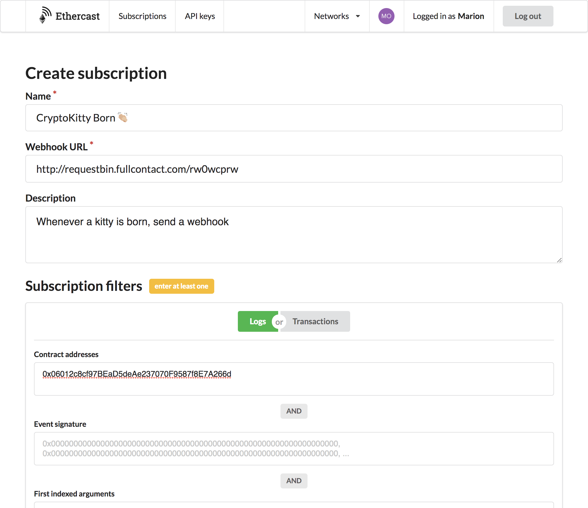Click the Name input field
Viewport: 588px width, 508px height.
(x=294, y=118)
